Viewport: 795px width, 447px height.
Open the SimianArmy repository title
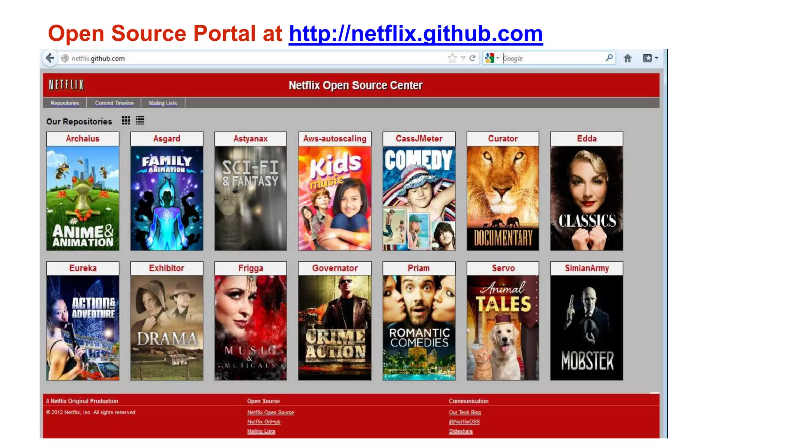(587, 268)
